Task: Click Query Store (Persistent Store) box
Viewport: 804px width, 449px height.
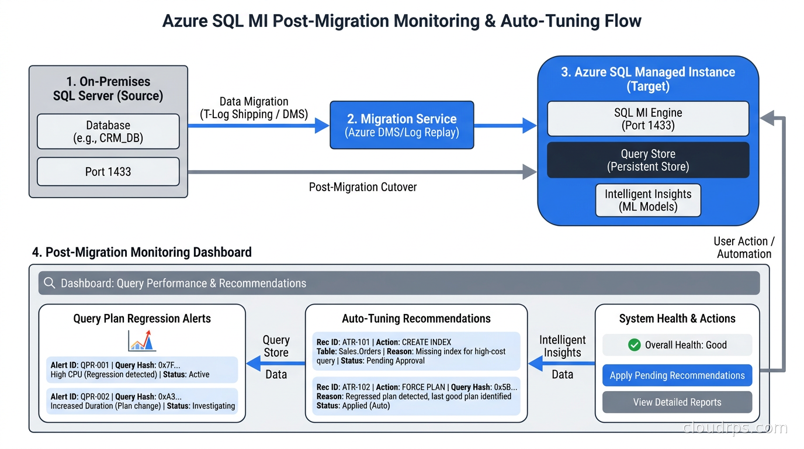Action: pos(648,160)
